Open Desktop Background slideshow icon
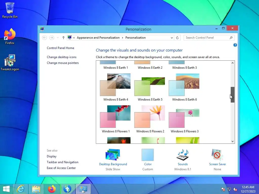Screen dimensions: 259x194 pos(113,155)
